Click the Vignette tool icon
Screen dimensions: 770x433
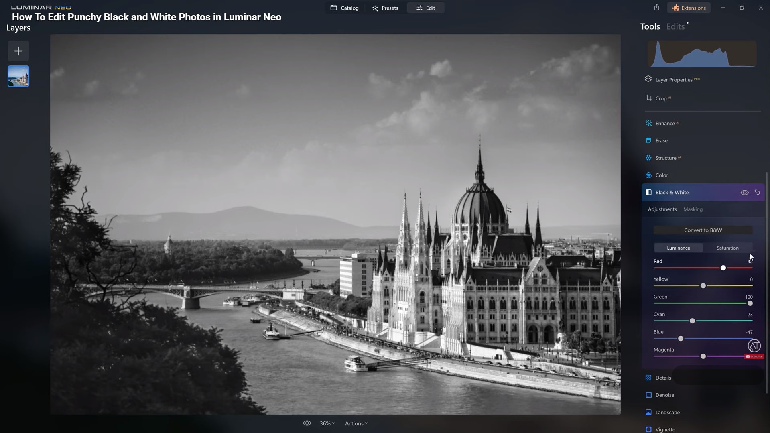(648, 429)
